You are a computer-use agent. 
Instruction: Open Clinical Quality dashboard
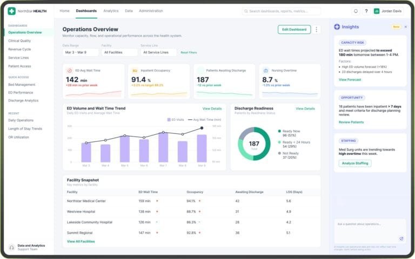(x=19, y=41)
